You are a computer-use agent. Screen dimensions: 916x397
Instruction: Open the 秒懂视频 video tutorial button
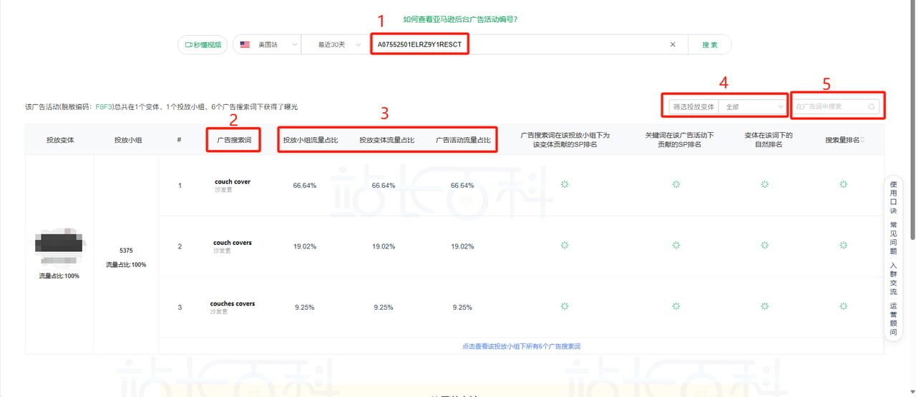(203, 44)
